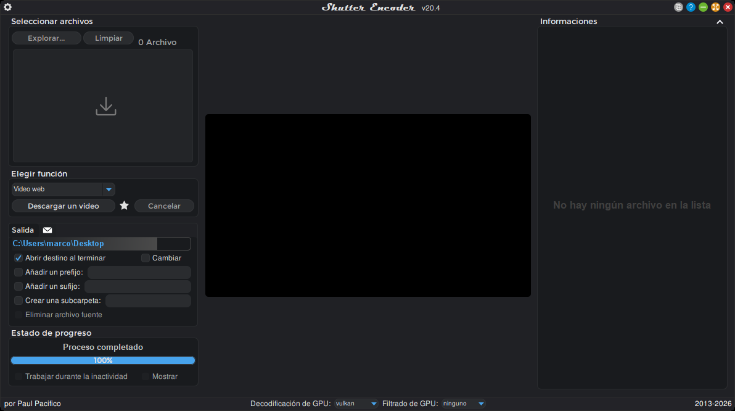Click the "Limpiar" button
This screenshot has height=411, width=735.
(109, 38)
